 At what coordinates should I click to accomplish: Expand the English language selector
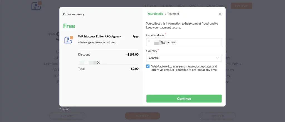(64, 109)
